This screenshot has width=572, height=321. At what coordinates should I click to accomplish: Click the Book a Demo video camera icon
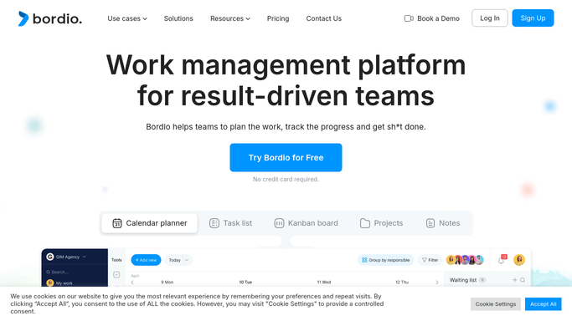pos(409,18)
